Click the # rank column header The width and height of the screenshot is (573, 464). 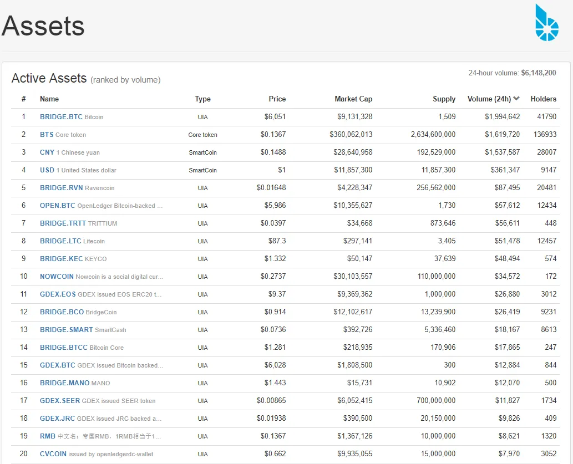click(24, 99)
